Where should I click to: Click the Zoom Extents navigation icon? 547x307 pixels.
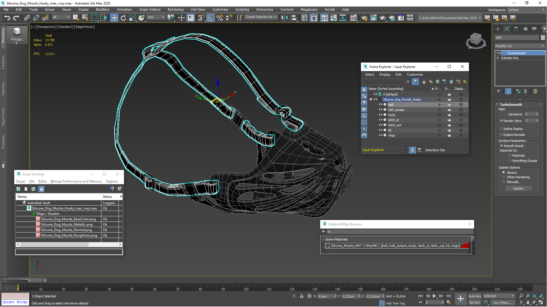534,296
